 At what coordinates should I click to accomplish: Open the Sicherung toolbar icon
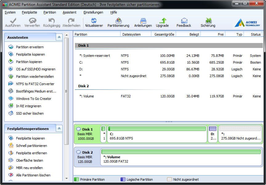[x=208, y=21]
